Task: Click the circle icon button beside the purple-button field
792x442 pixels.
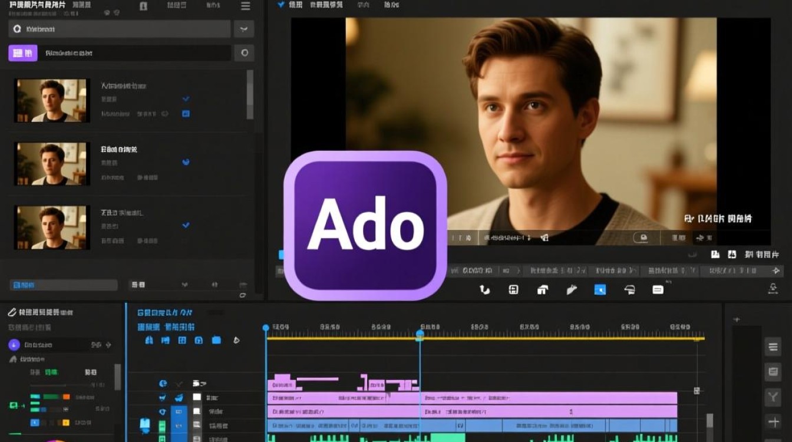Action: tap(244, 53)
